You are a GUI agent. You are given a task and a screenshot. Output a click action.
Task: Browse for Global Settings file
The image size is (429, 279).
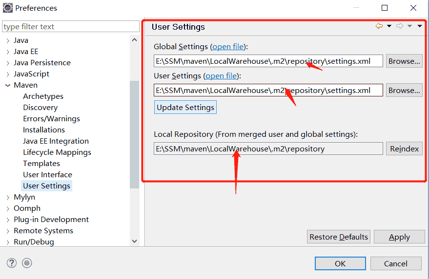[404, 61]
